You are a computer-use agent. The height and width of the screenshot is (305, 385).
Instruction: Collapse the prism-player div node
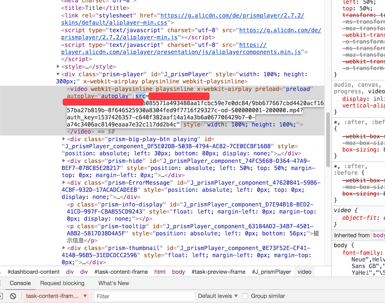(x=58, y=74)
